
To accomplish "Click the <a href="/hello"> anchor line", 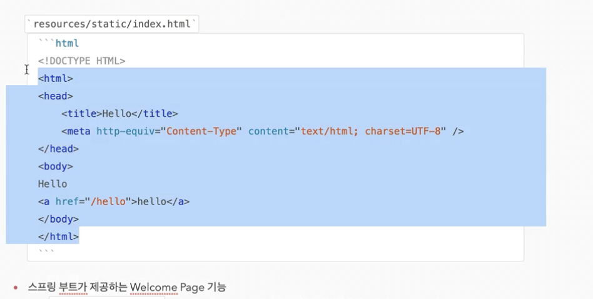I will click(x=114, y=201).
